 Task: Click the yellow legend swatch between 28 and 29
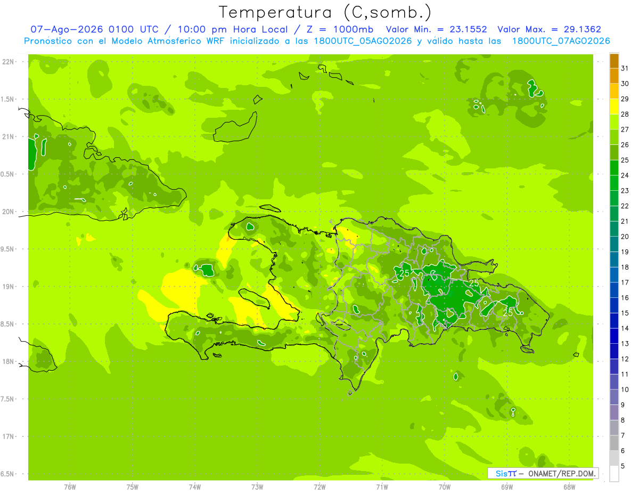[614, 107]
